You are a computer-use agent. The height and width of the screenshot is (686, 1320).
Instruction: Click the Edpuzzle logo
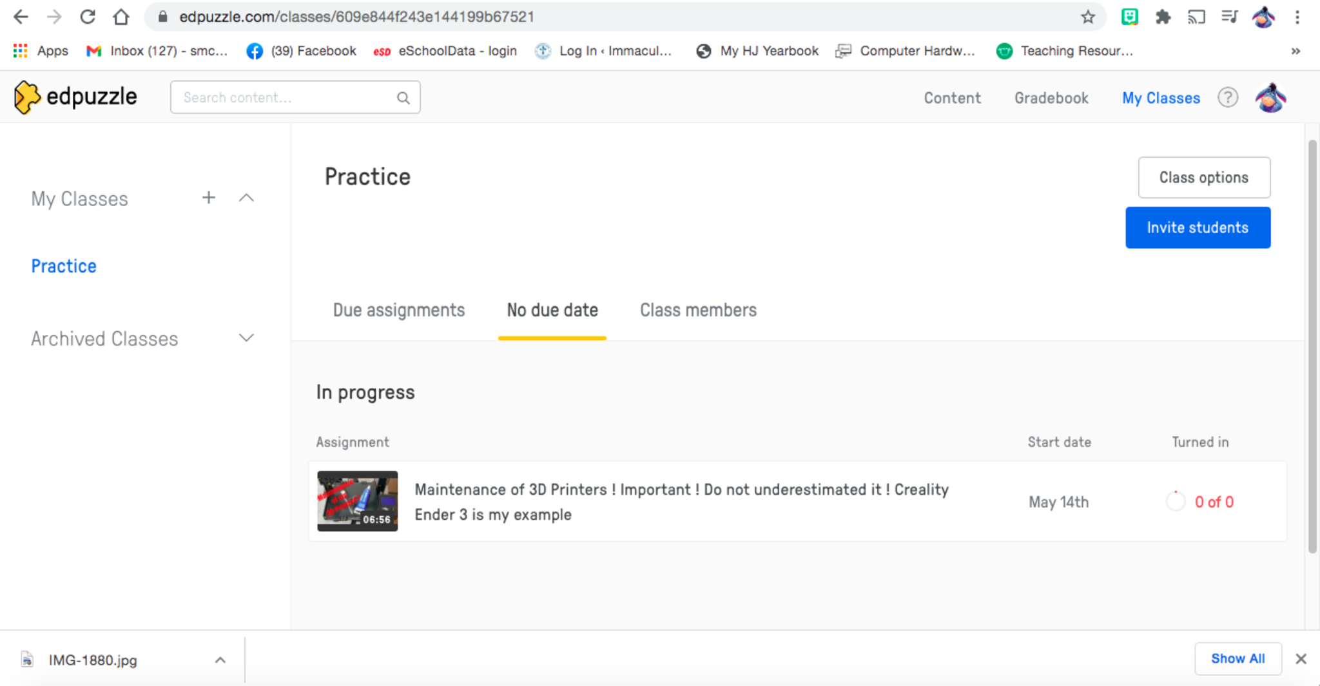click(75, 97)
